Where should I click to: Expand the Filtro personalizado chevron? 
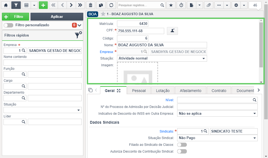pos(79,25)
